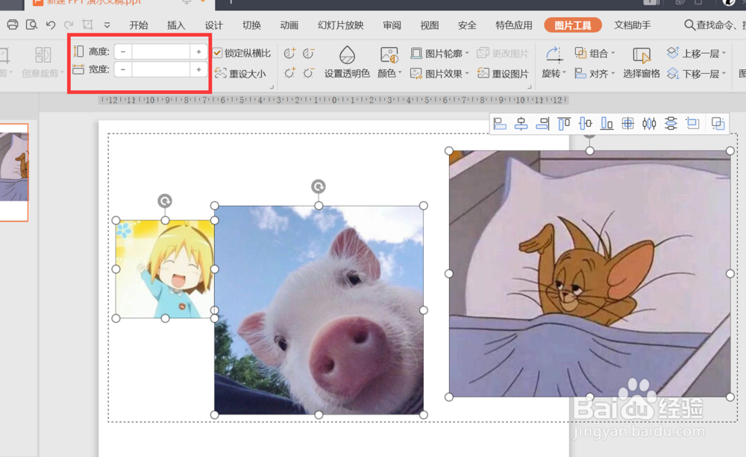Expand the quick access toolbar customize arrow
Screen dimensions: 746x457
click(x=107, y=25)
